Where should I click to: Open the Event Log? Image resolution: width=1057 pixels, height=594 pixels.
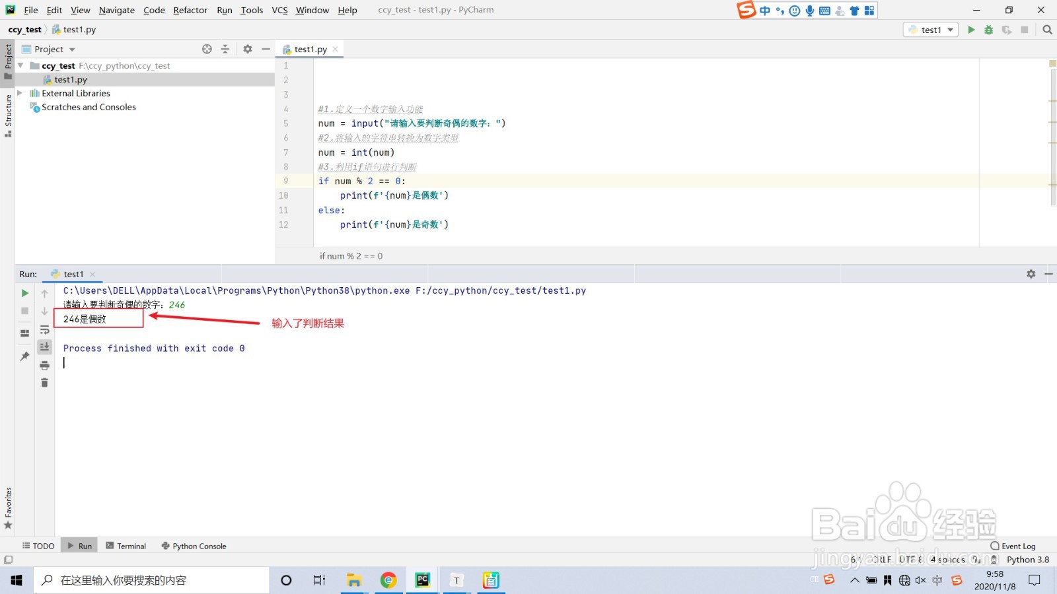(x=1013, y=546)
